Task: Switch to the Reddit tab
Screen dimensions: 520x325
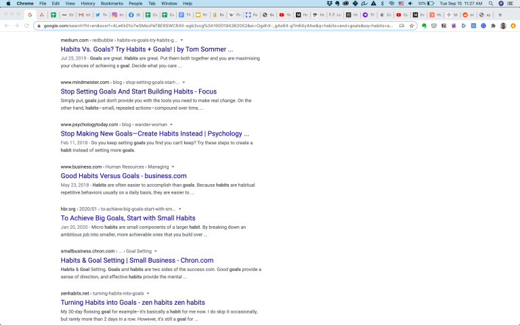Action: tap(468, 15)
